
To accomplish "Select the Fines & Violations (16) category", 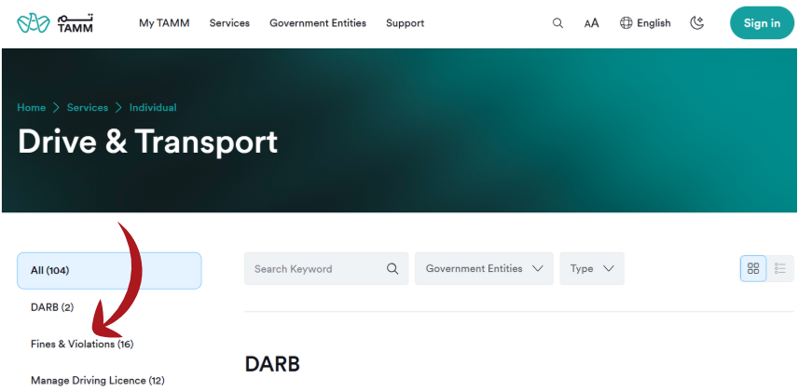I will tap(82, 345).
